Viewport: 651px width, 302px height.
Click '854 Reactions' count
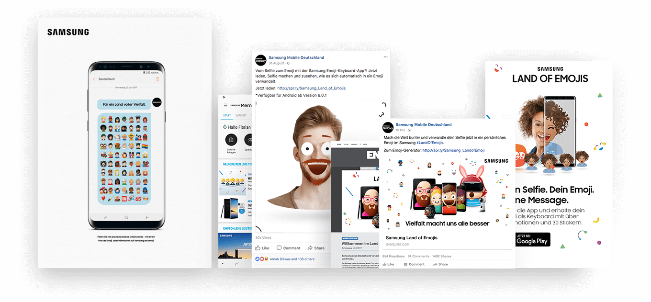coord(394,256)
